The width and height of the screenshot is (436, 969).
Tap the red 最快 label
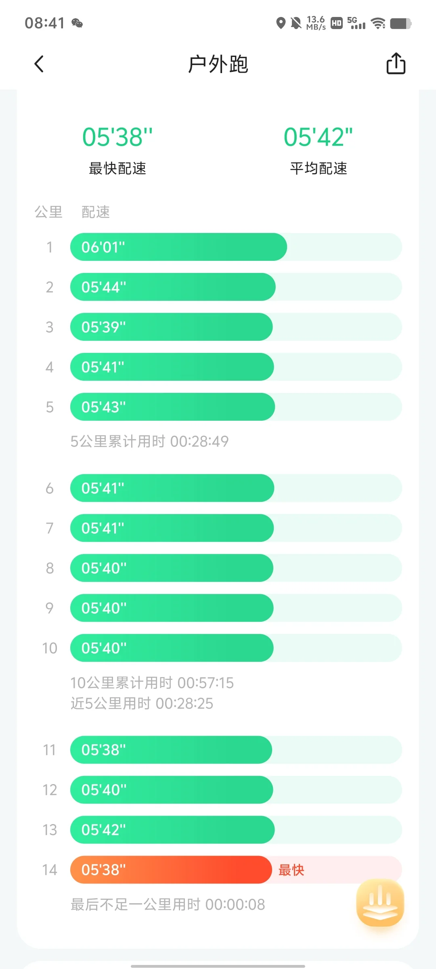[x=291, y=870]
